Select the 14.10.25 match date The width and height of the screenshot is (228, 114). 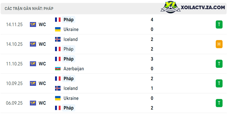[15, 44]
